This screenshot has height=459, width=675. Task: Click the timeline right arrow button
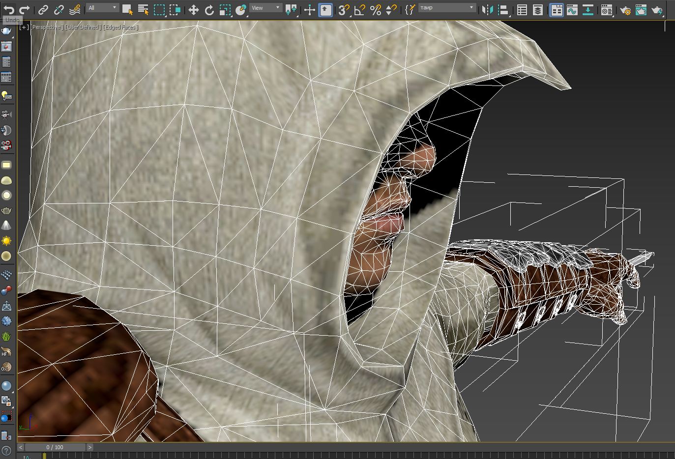click(90, 447)
